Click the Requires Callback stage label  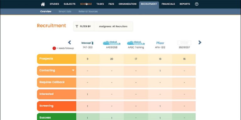pos(56,82)
